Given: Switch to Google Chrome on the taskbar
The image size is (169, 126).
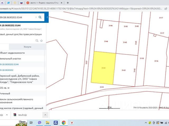Looking at the screenshot, I should coord(64,123).
